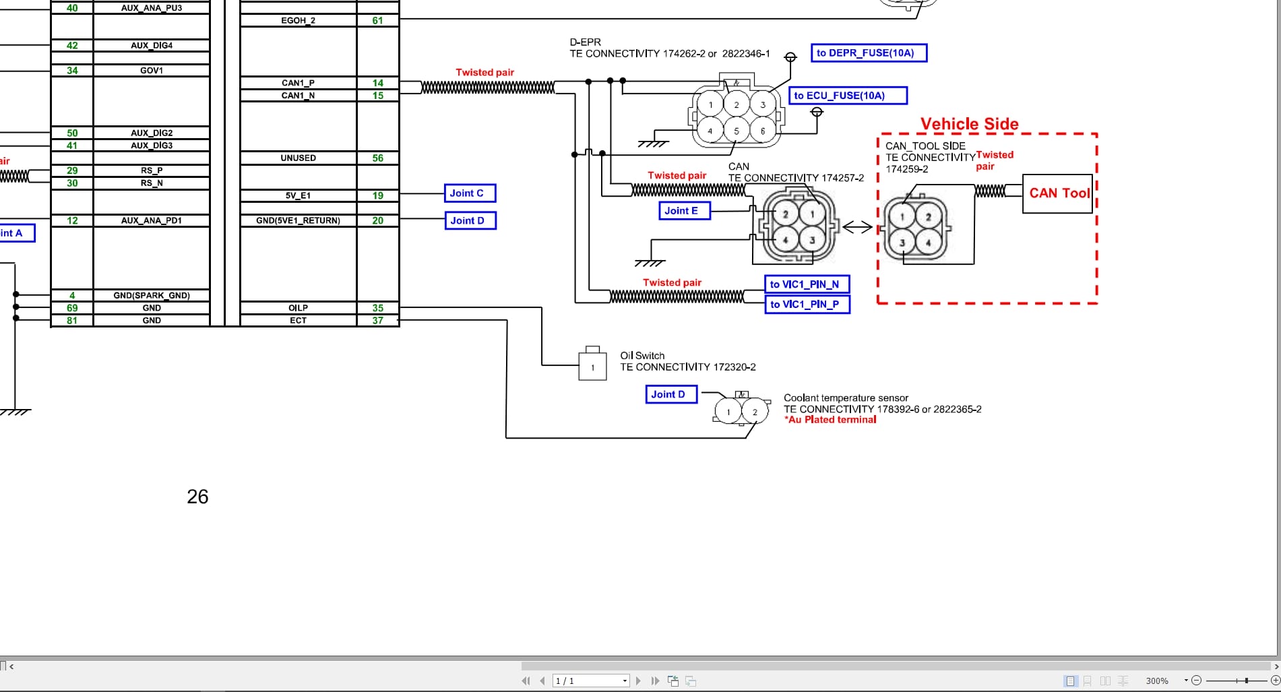Click the CAN1_N signal cell
The image size is (1281, 692).
coord(298,96)
